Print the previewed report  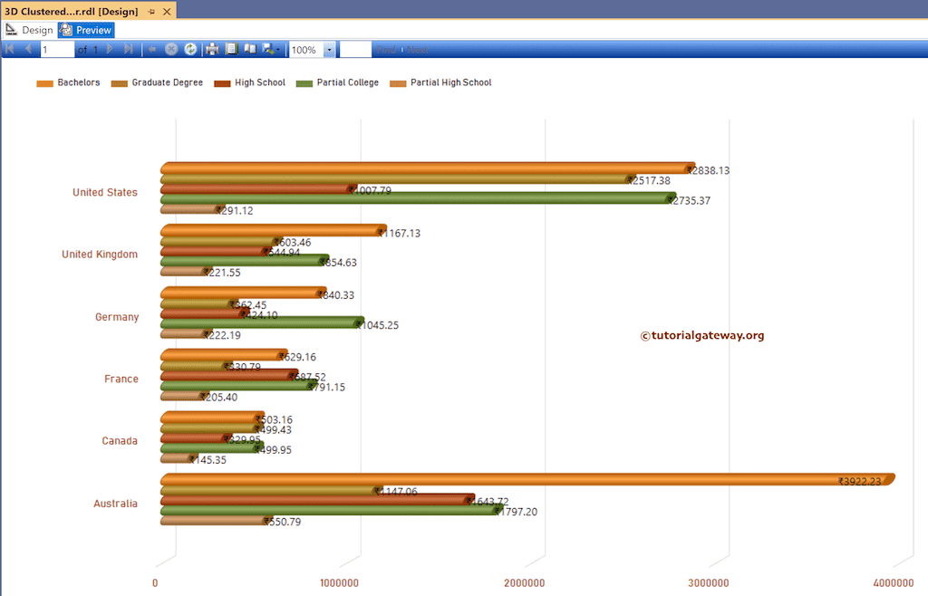click(x=211, y=49)
